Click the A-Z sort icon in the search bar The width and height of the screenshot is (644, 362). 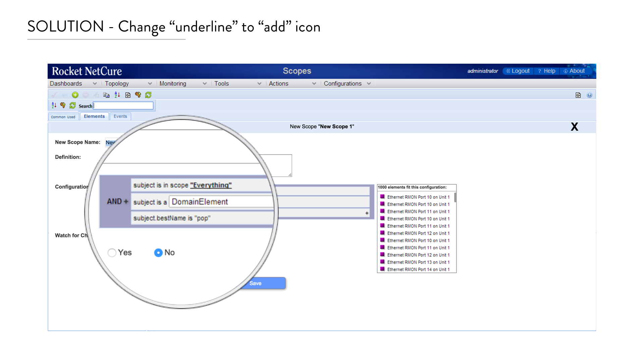(54, 106)
